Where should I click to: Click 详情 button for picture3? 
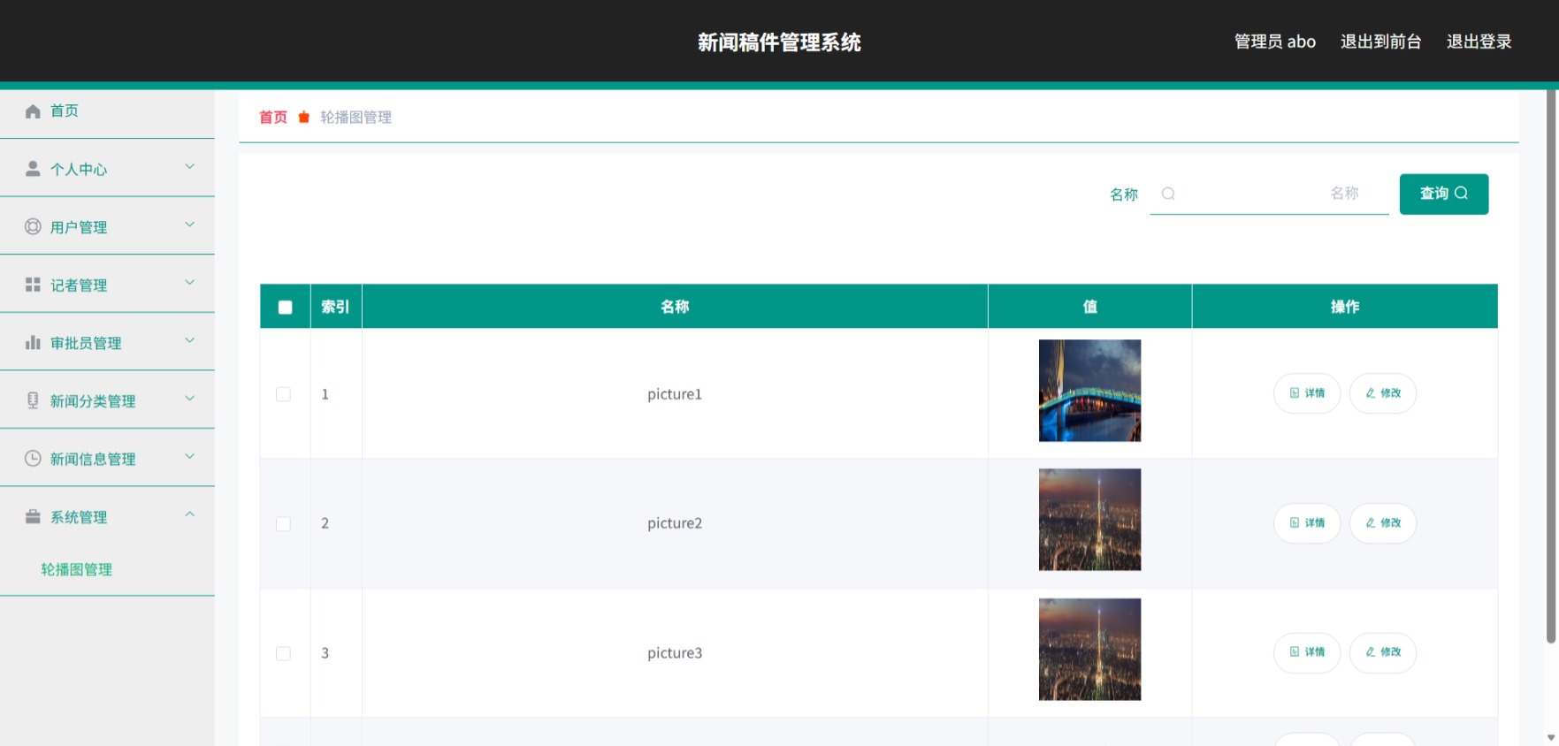(1307, 652)
